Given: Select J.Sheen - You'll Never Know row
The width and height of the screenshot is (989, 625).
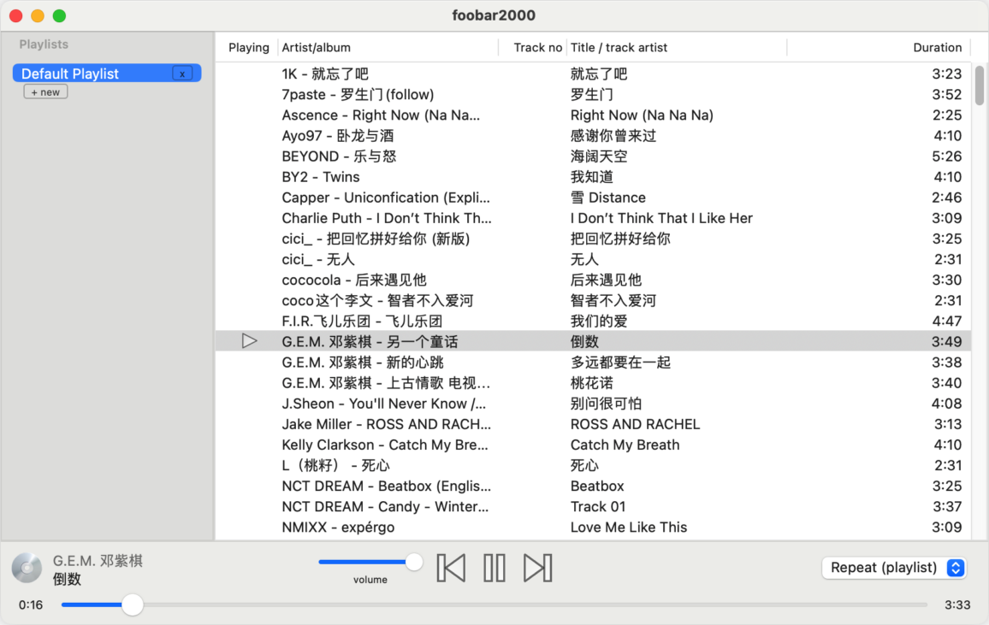Looking at the screenshot, I should pos(593,404).
